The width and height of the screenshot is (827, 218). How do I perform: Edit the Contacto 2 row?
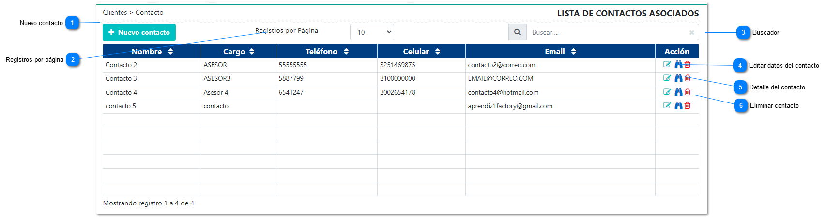click(x=667, y=64)
